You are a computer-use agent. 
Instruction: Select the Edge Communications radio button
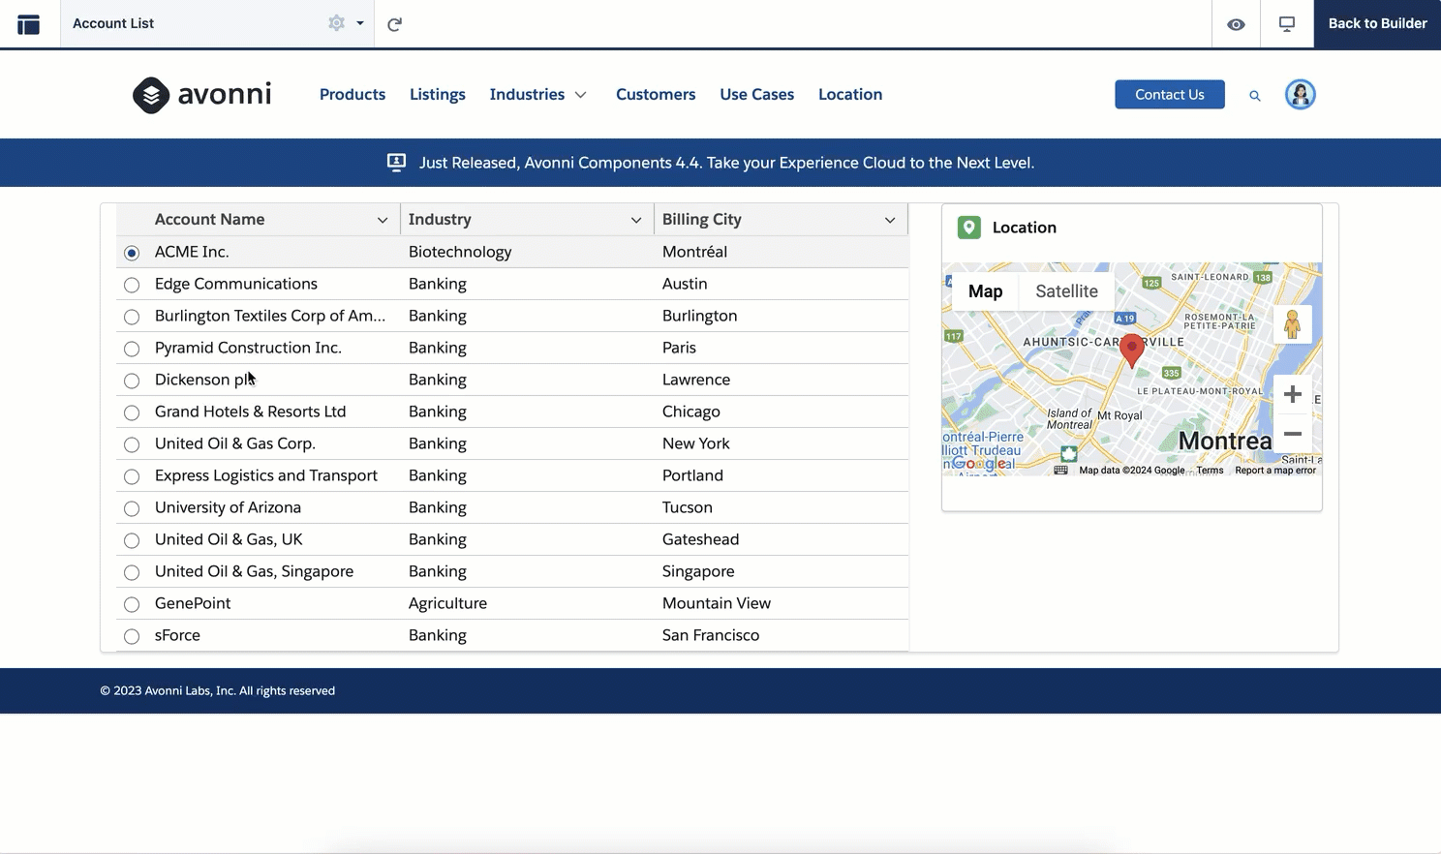[x=132, y=285]
